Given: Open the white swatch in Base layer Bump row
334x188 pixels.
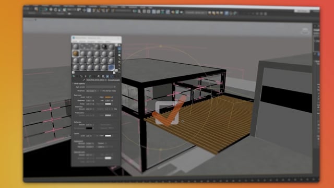Looking at the screenshot, I should (x=108, y=104).
